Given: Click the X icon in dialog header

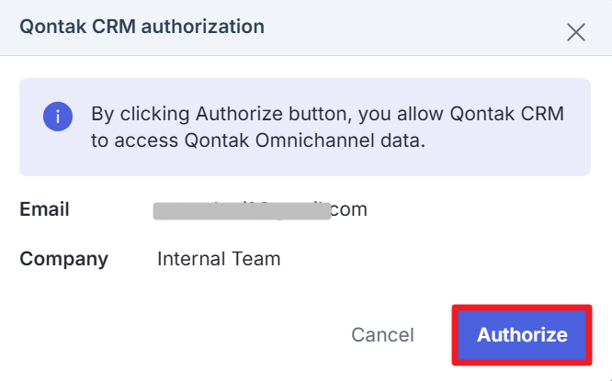Looking at the screenshot, I should tap(576, 32).
